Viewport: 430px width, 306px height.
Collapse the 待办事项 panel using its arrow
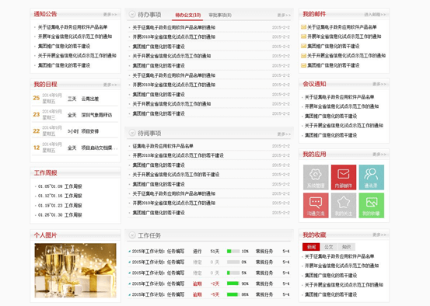pyautogui.click(x=132, y=14)
